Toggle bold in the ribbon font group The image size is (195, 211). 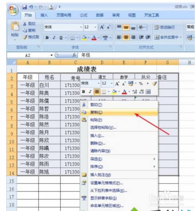47,38
